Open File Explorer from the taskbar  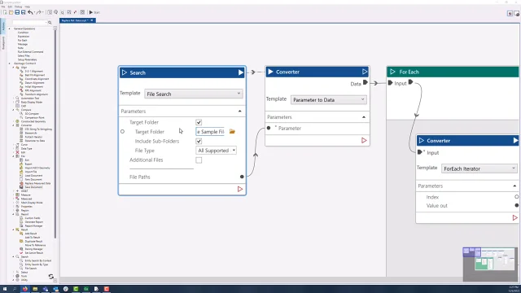pos(35,289)
